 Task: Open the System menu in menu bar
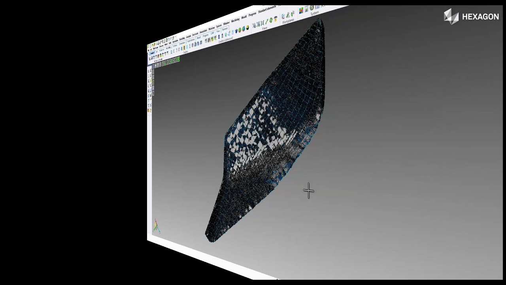(x=219, y=26)
